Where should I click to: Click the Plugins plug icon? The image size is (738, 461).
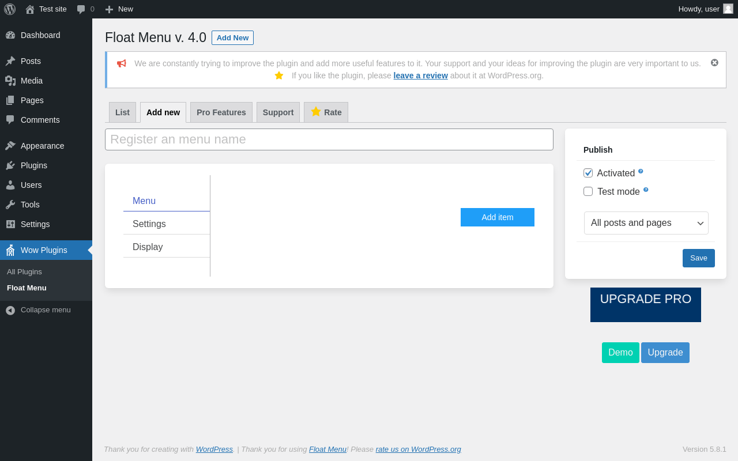pyautogui.click(x=10, y=165)
